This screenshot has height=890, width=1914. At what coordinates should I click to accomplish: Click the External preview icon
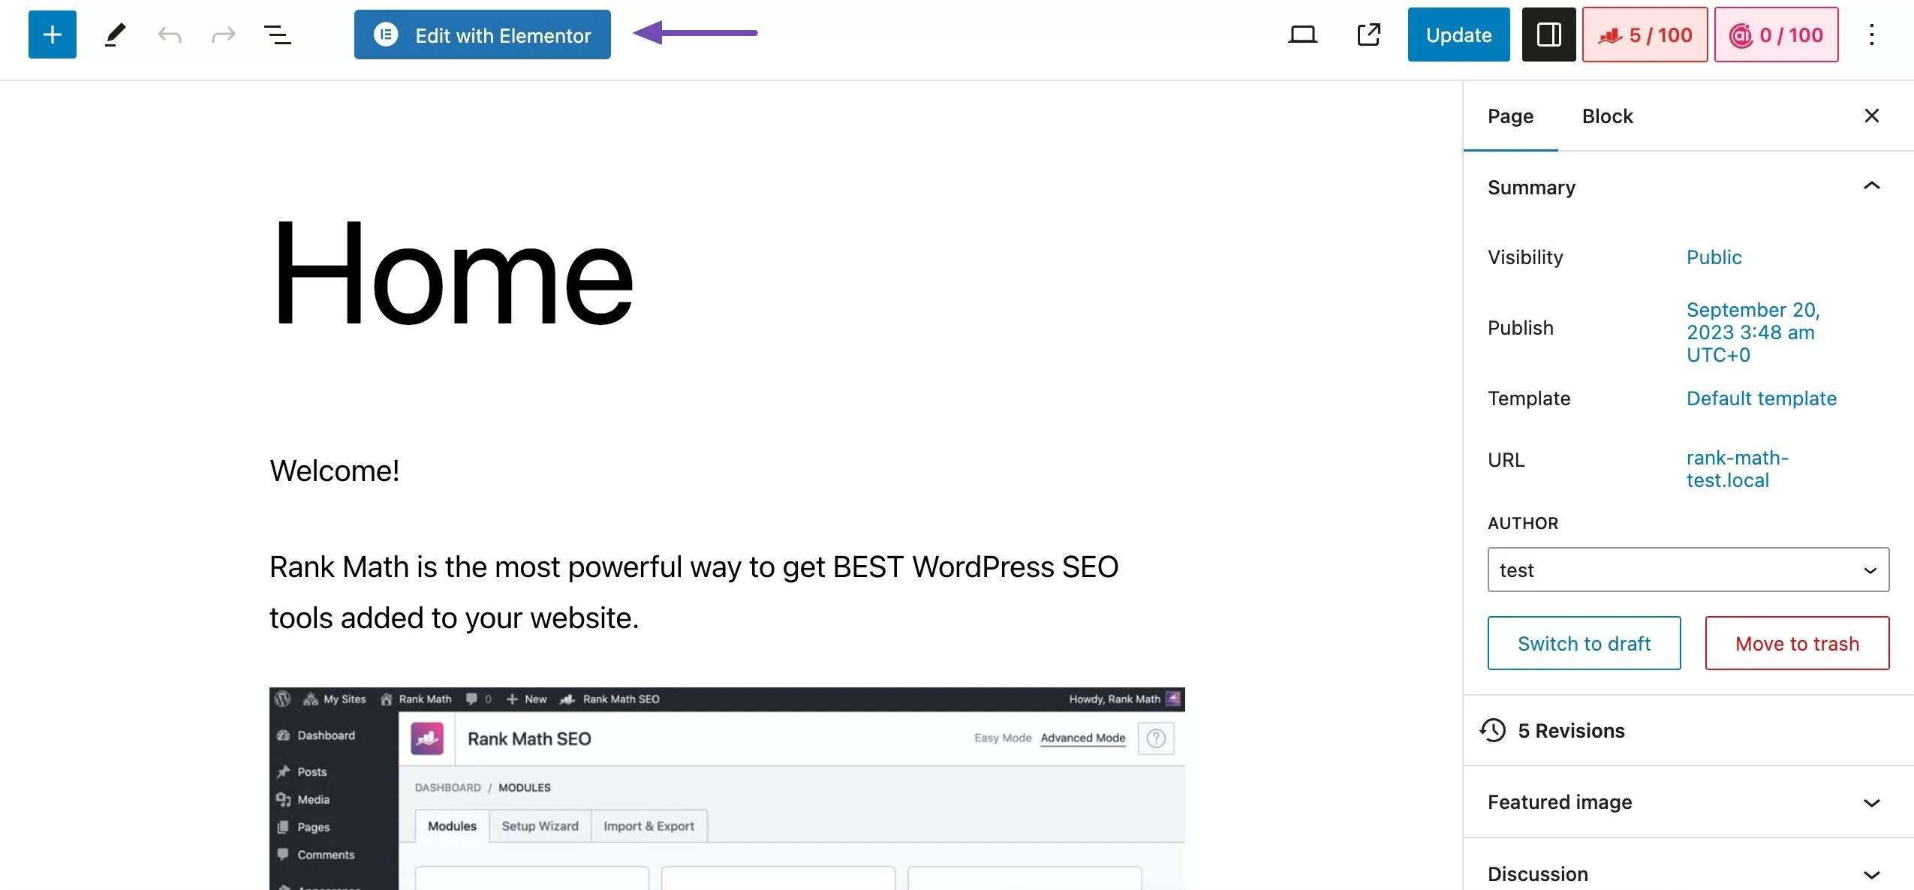1370,33
